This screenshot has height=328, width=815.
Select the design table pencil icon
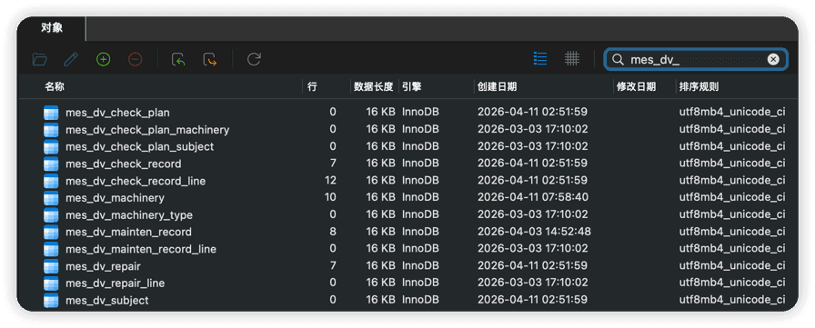[x=71, y=60]
